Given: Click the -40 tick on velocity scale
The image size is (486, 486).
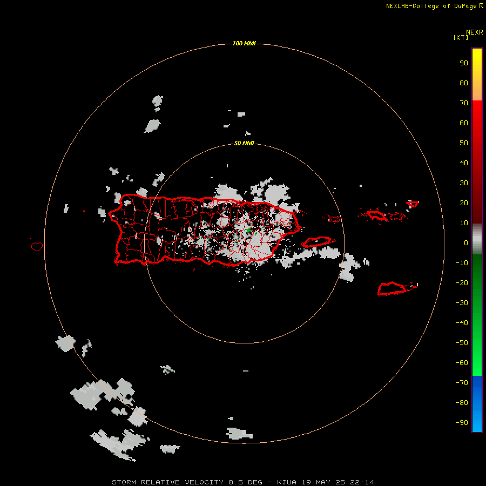Looking at the screenshot, I should pyautogui.click(x=462, y=323).
